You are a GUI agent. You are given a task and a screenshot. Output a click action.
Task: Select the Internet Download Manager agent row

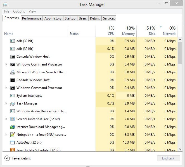coord(90,127)
